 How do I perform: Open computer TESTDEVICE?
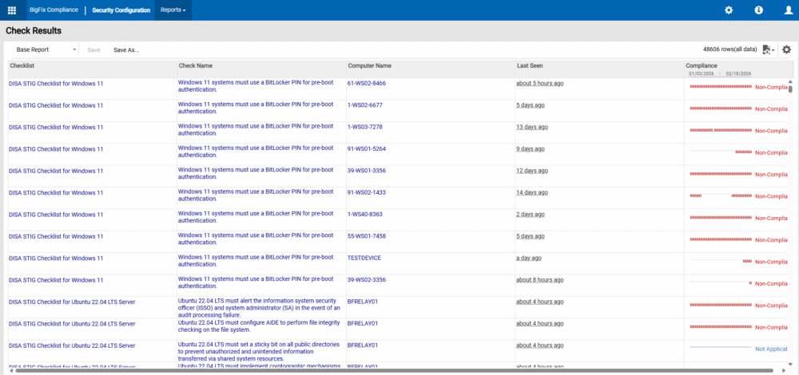pos(364,259)
